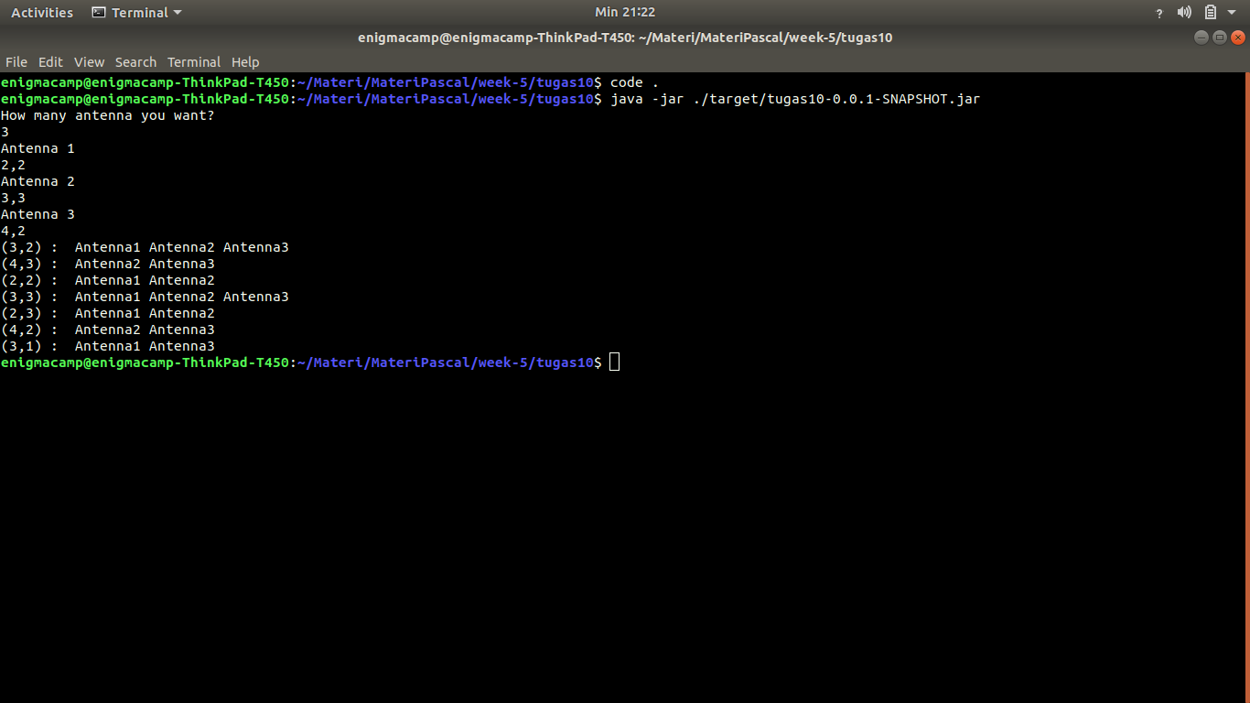The height and width of the screenshot is (703, 1250).
Task: Click 'How many antenna you want?' line
Action: tap(108, 115)
